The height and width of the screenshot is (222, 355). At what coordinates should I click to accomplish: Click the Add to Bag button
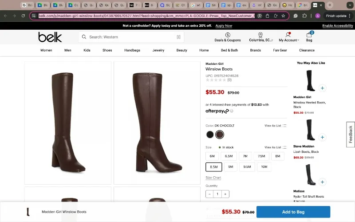(x=293, y=212)
